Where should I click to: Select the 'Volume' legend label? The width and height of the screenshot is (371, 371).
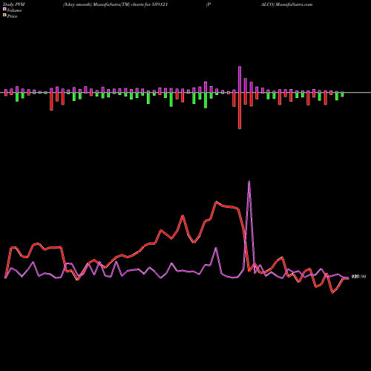[14, 10]
